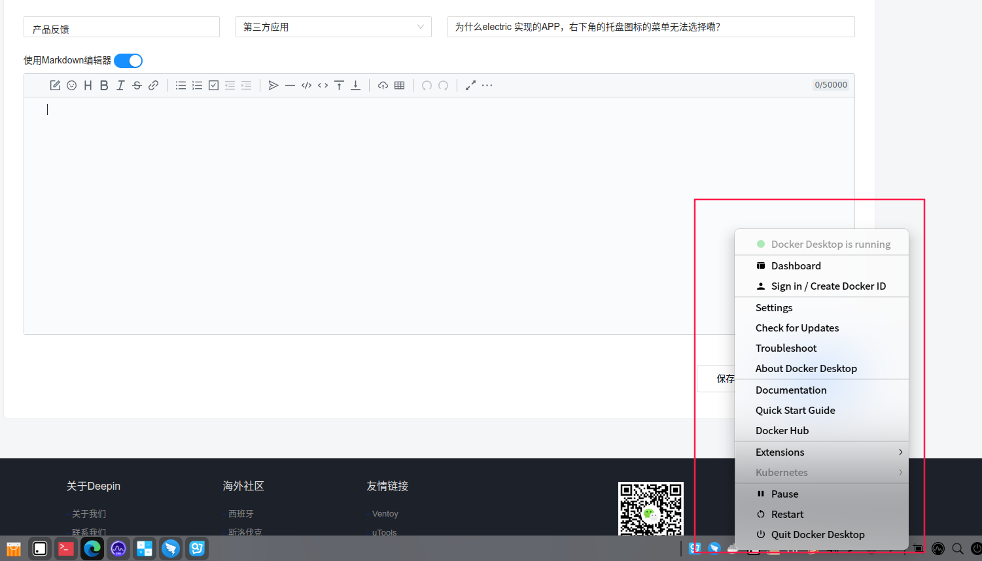
Task: Switch the editor to fullscreen mode
Action: (470, 86)
